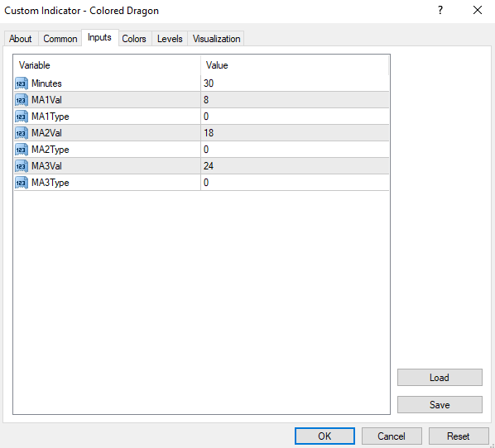This screenshot has width=495, height=448.
Task: Click the Save button
Action: point(440,404)
